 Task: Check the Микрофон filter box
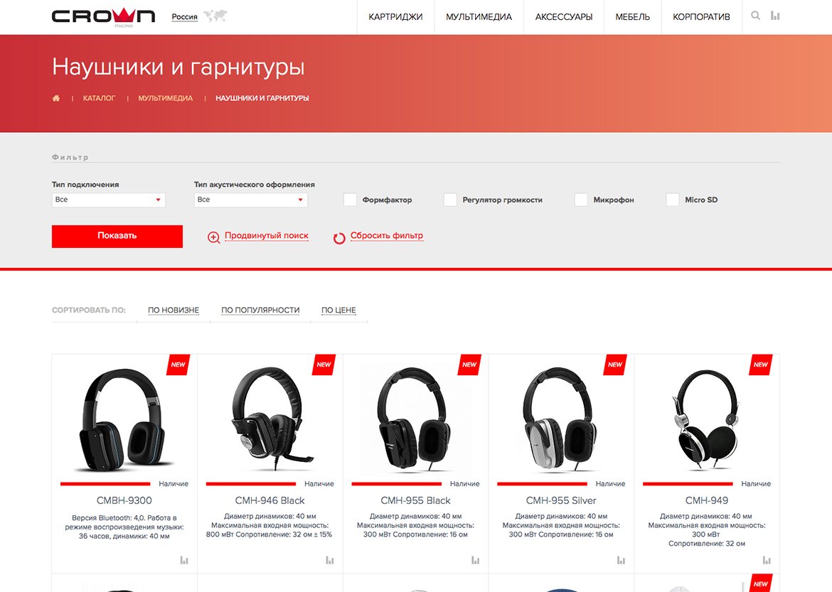(x=581, y=200)
